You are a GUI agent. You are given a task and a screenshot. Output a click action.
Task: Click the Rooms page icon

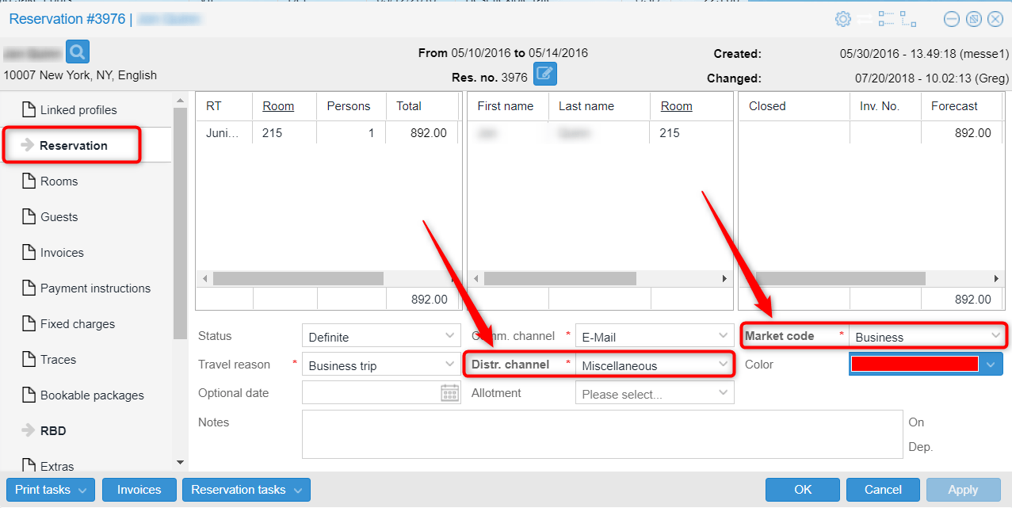(29, 181)
